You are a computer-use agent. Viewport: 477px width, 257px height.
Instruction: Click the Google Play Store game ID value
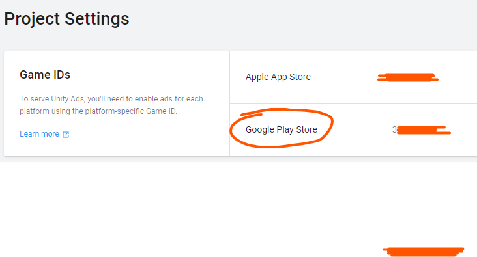coord(422,130)
